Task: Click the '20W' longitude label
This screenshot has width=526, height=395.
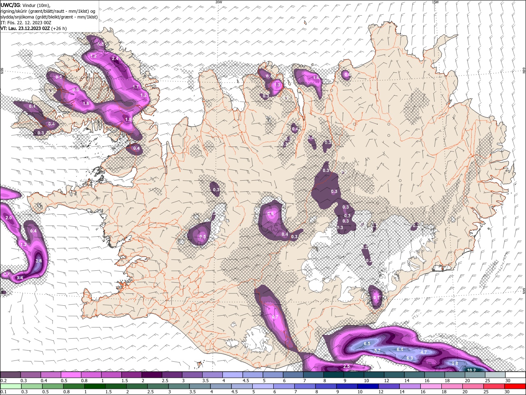Action: (219, 2)
